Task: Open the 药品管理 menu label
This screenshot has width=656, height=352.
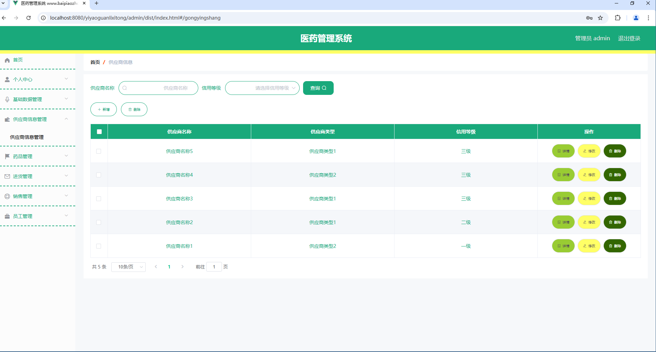Action: tap(23, 156)
